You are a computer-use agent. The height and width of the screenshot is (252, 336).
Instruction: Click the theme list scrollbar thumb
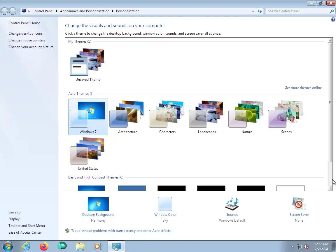[x=330, y=102]
